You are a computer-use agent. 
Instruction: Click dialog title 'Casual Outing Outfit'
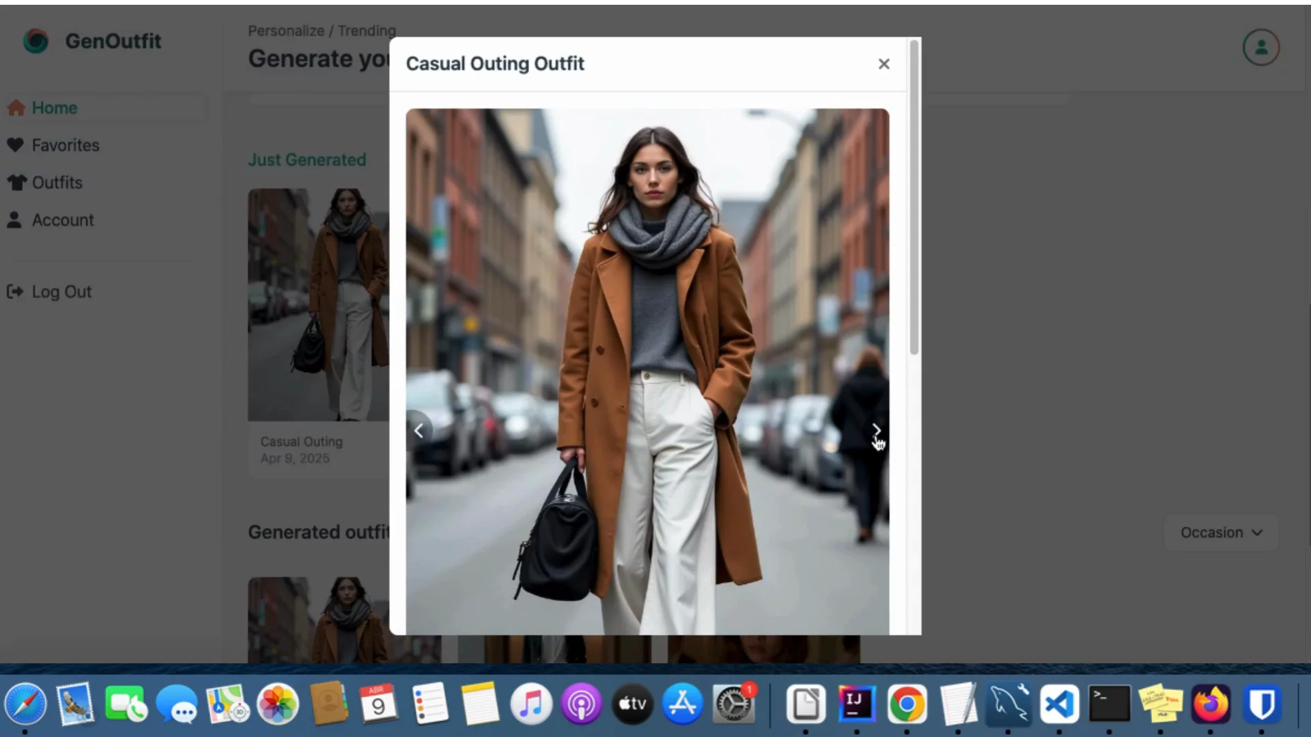(495, 63)
